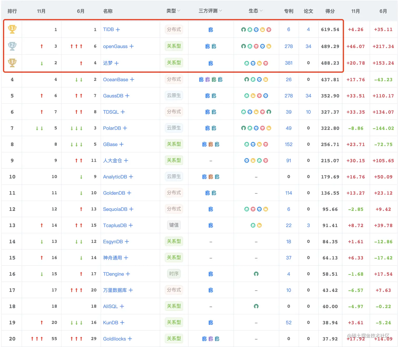Image resolution: width=398 pixels, height=347 pixels.
Task: Click the gold first-place trophy icon
Action: pos(12,29)
